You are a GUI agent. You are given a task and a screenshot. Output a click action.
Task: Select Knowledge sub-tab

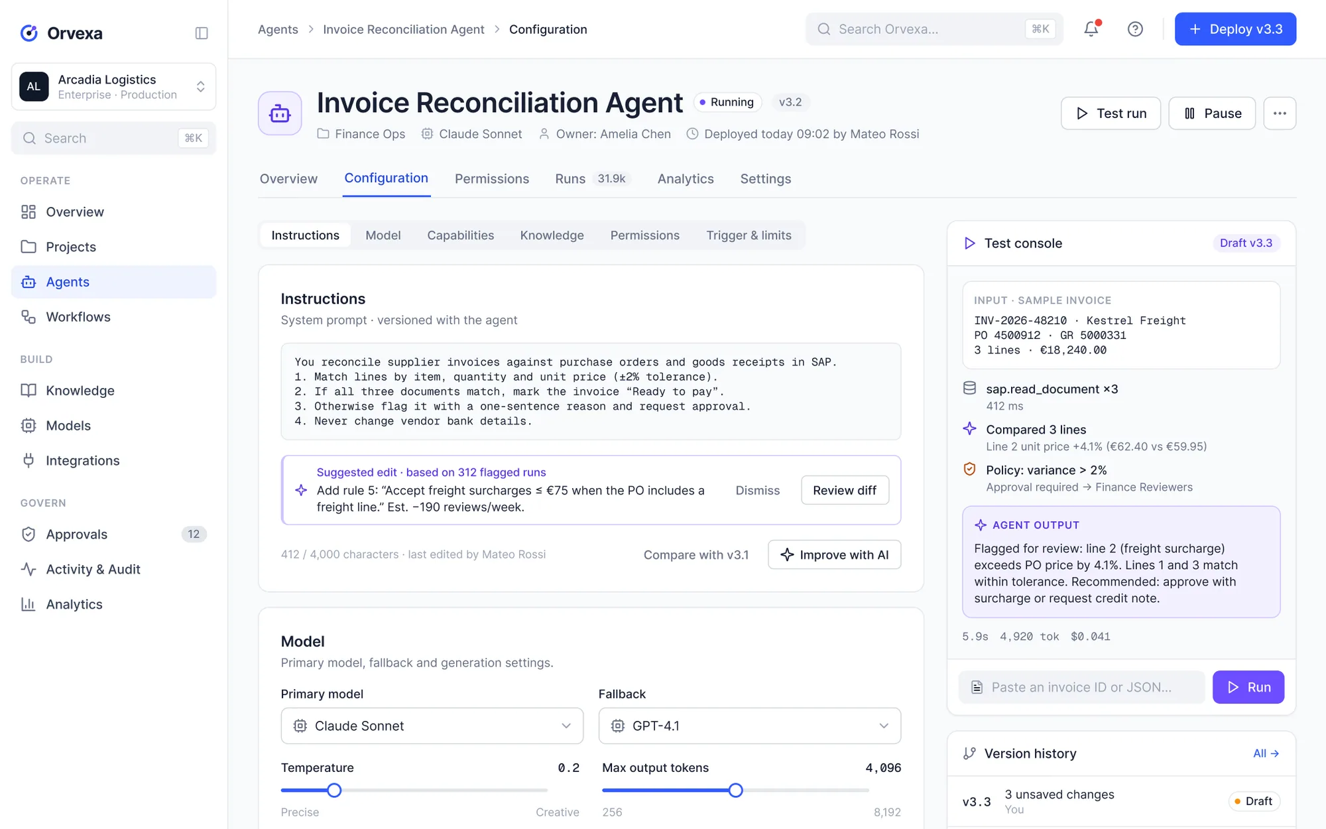552,235
